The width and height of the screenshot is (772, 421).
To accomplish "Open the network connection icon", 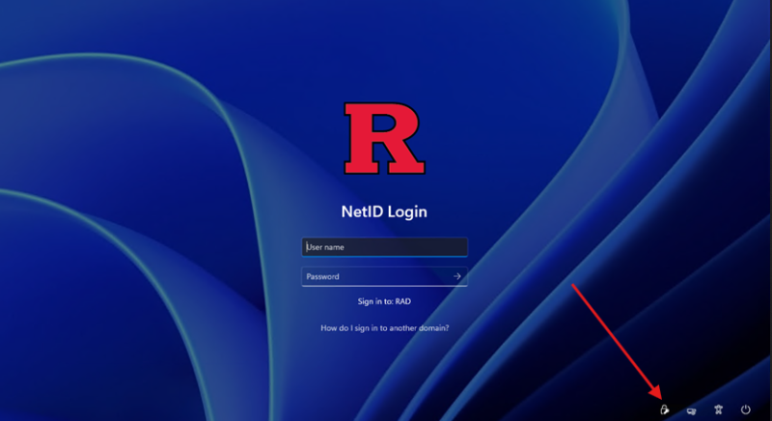I will point(691,410).
